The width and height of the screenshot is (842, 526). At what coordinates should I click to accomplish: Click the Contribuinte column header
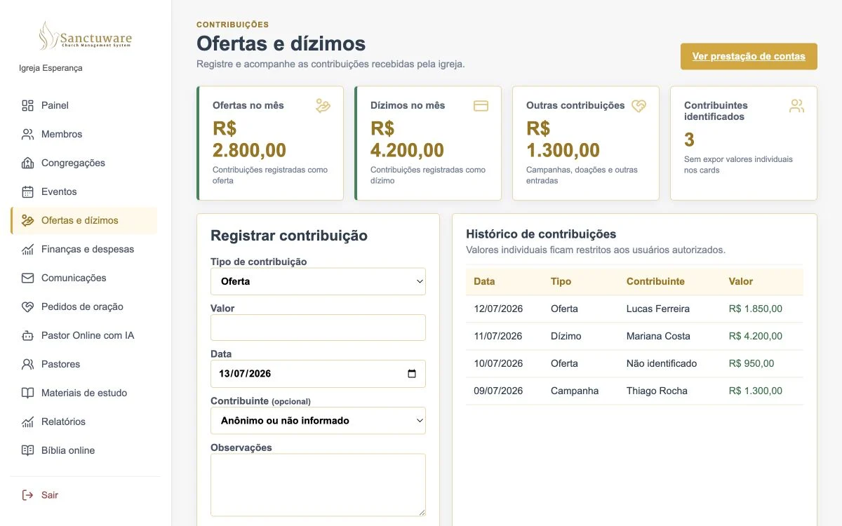click(655, 281)
